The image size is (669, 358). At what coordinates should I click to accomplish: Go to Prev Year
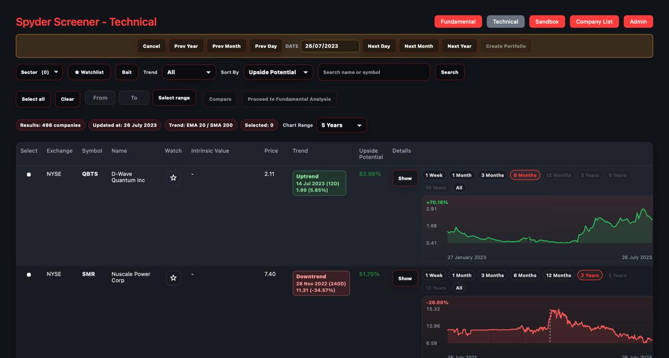pyautogui.click(x=186, y=46)
